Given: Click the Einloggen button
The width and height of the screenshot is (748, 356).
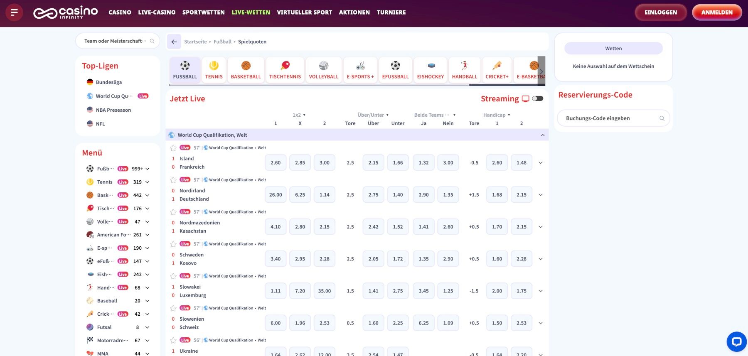Looking at the screenshot, I should [660, 12].
